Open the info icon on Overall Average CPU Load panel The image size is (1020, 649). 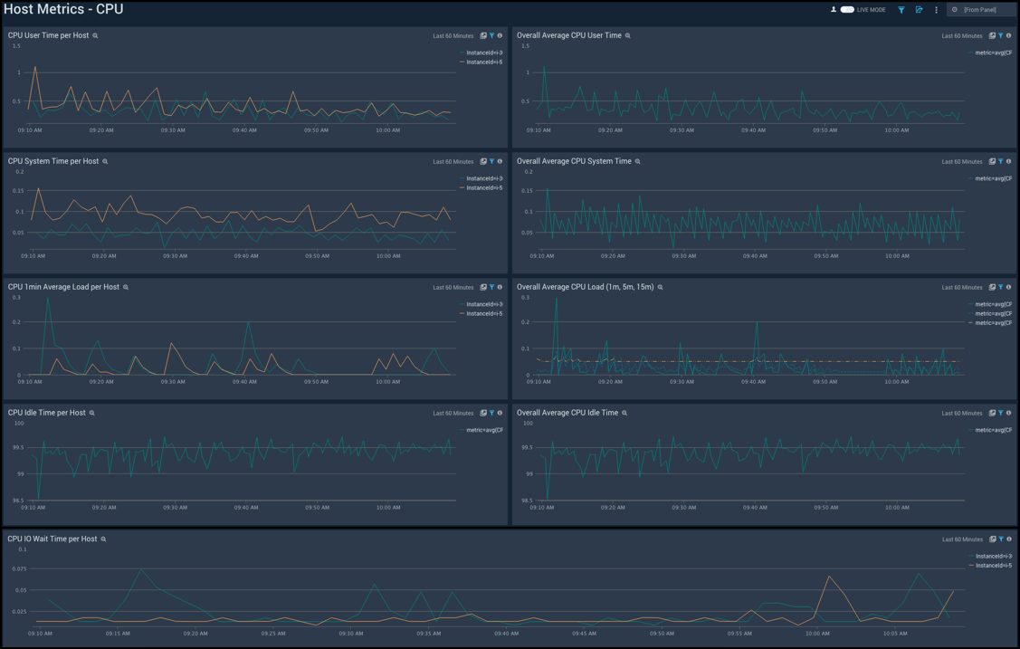pyautogui.click(x=1008, y=287)
